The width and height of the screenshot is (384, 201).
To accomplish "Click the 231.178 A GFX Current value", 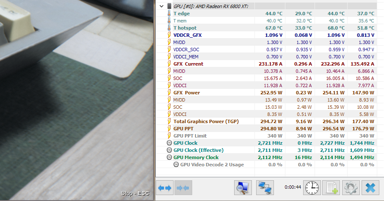I will 271,64.
